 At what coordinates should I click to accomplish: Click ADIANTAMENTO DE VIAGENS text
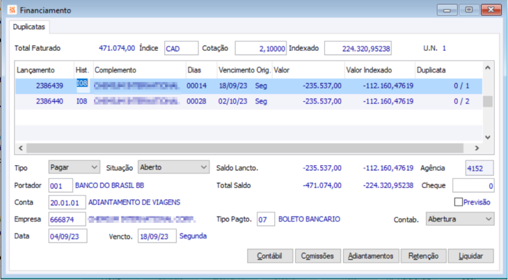click(134, 203)
